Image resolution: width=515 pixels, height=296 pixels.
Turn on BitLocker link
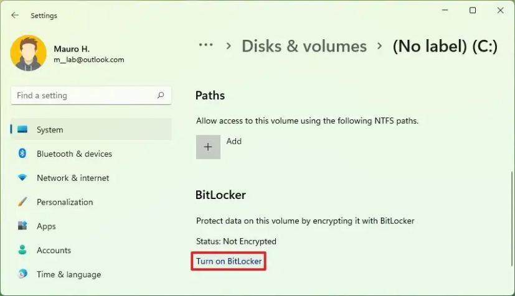(x=229, y=261)
